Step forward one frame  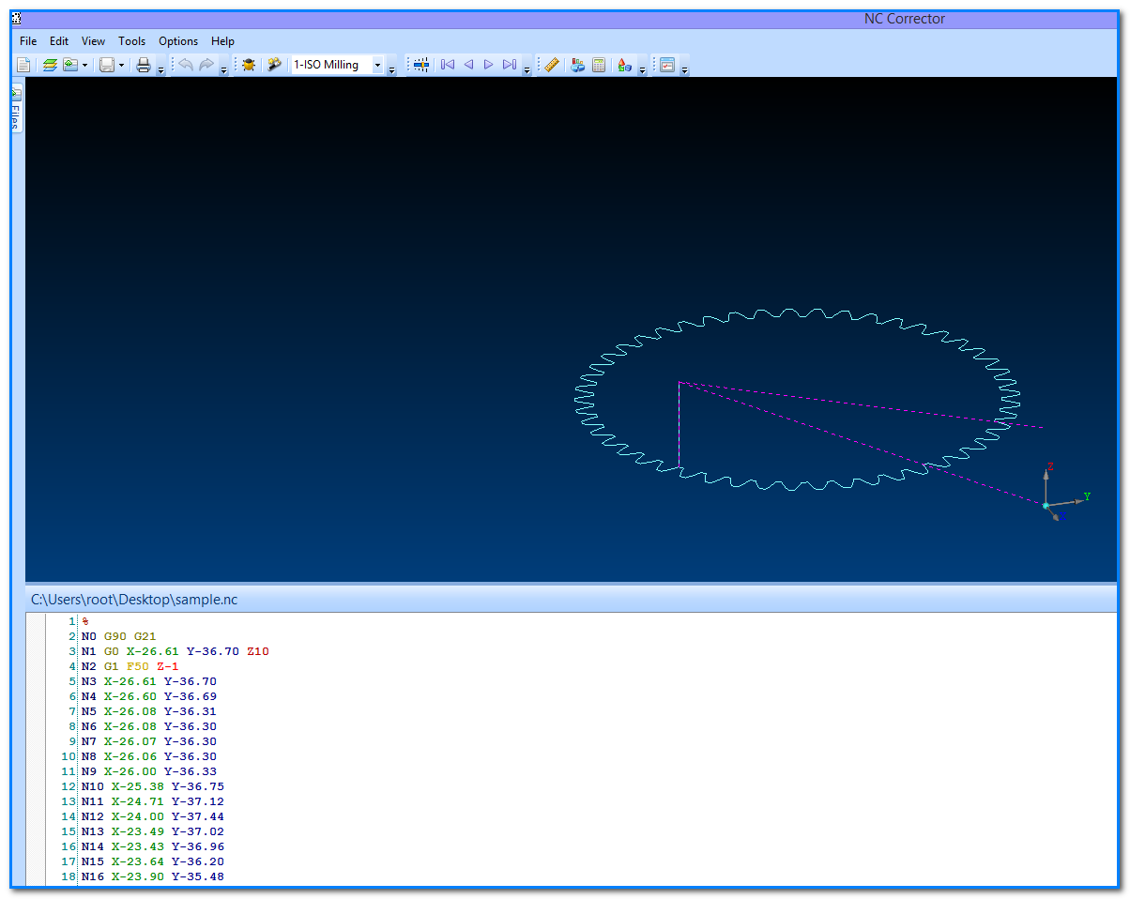(x=488, y=65)
